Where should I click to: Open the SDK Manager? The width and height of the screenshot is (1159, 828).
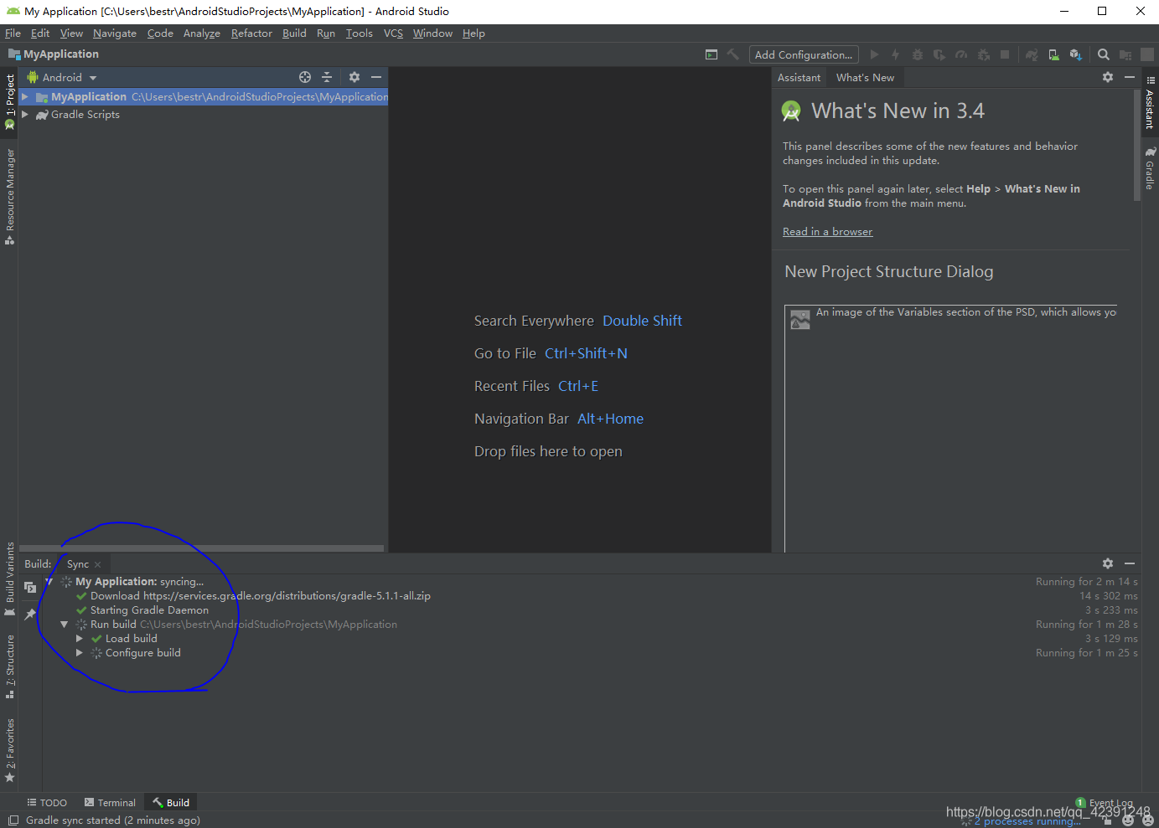[x=1075, y=54]
